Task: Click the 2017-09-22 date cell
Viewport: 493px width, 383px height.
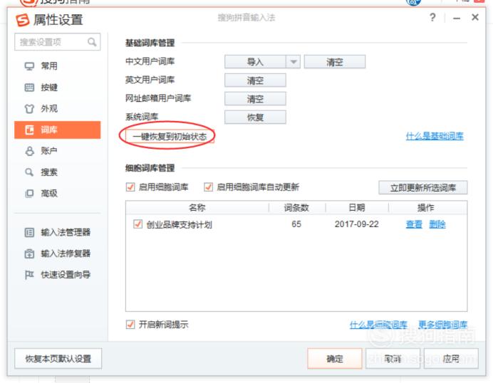Action: pyautogui.click(x=356, y=224)
